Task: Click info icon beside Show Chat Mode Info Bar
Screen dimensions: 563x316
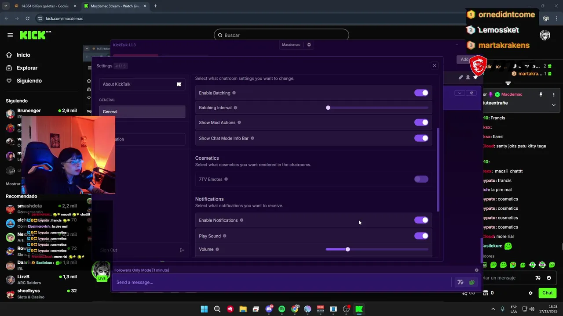Action: click(x=252, y=138)
